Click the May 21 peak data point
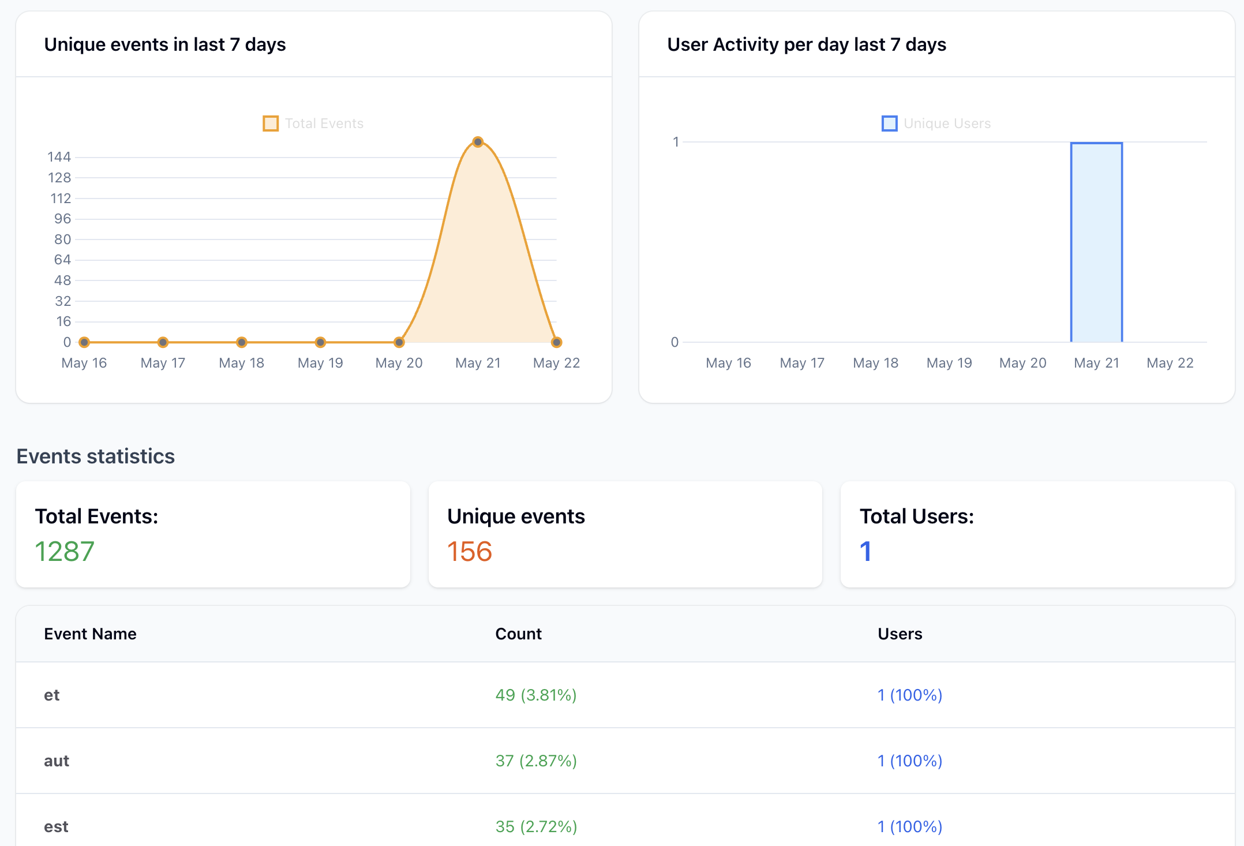Screen dimensions: 1244x846 pos(478,142)
